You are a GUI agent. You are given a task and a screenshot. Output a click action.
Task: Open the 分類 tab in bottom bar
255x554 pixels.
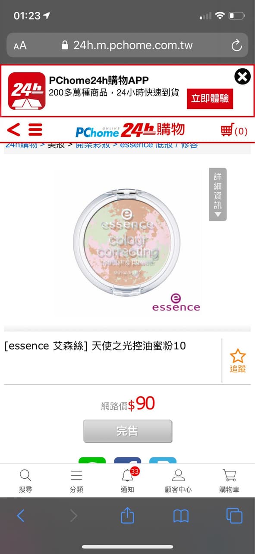[x=76, y=481]
